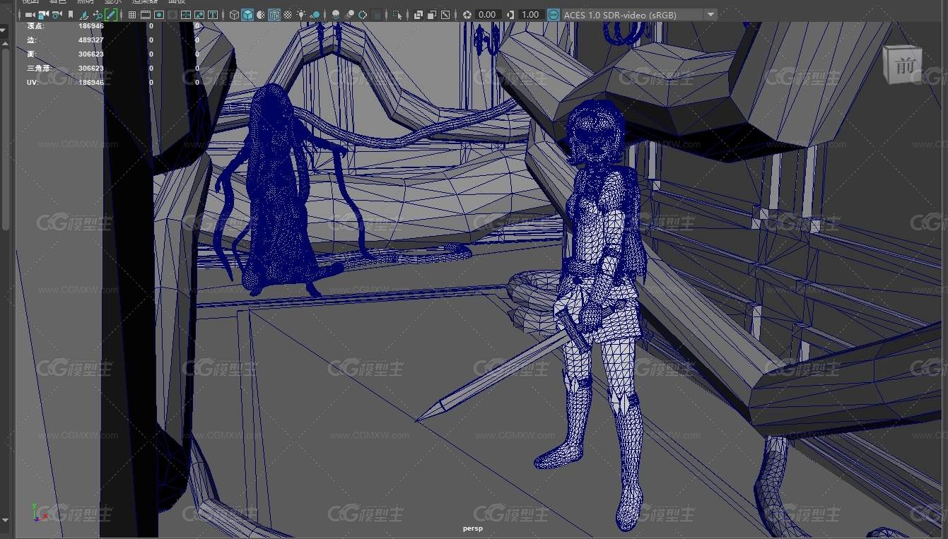Toggle the Lock Camera icon
This screenshot has width=948, height=539.
click(43, 14)
